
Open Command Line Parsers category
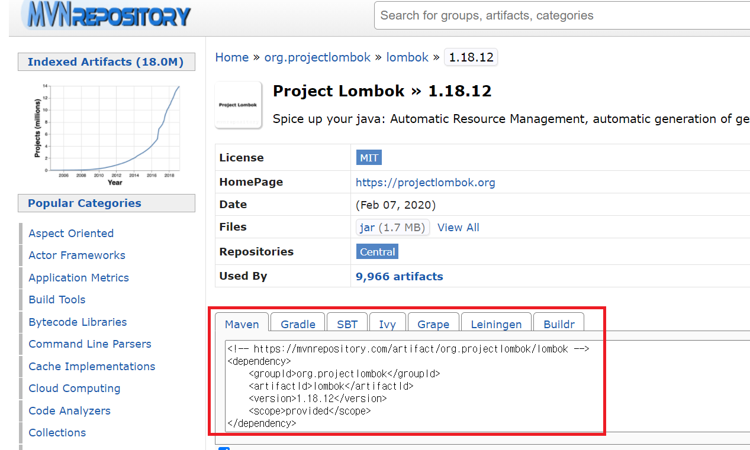point(90,344)
